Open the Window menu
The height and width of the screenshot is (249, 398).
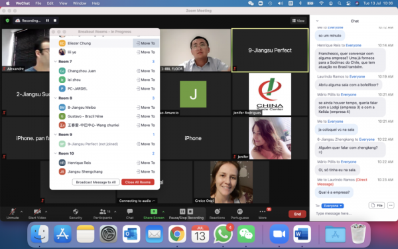(80, 3)
